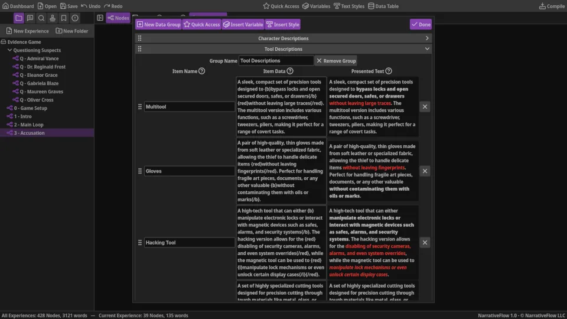Open the bookmarks icon in the sidebar

(64, 18)
